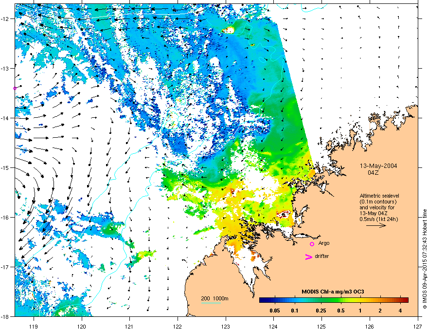Click the colorbar value 0.25
This screenshot has width=428, height=331.
[x=321, y=311]
